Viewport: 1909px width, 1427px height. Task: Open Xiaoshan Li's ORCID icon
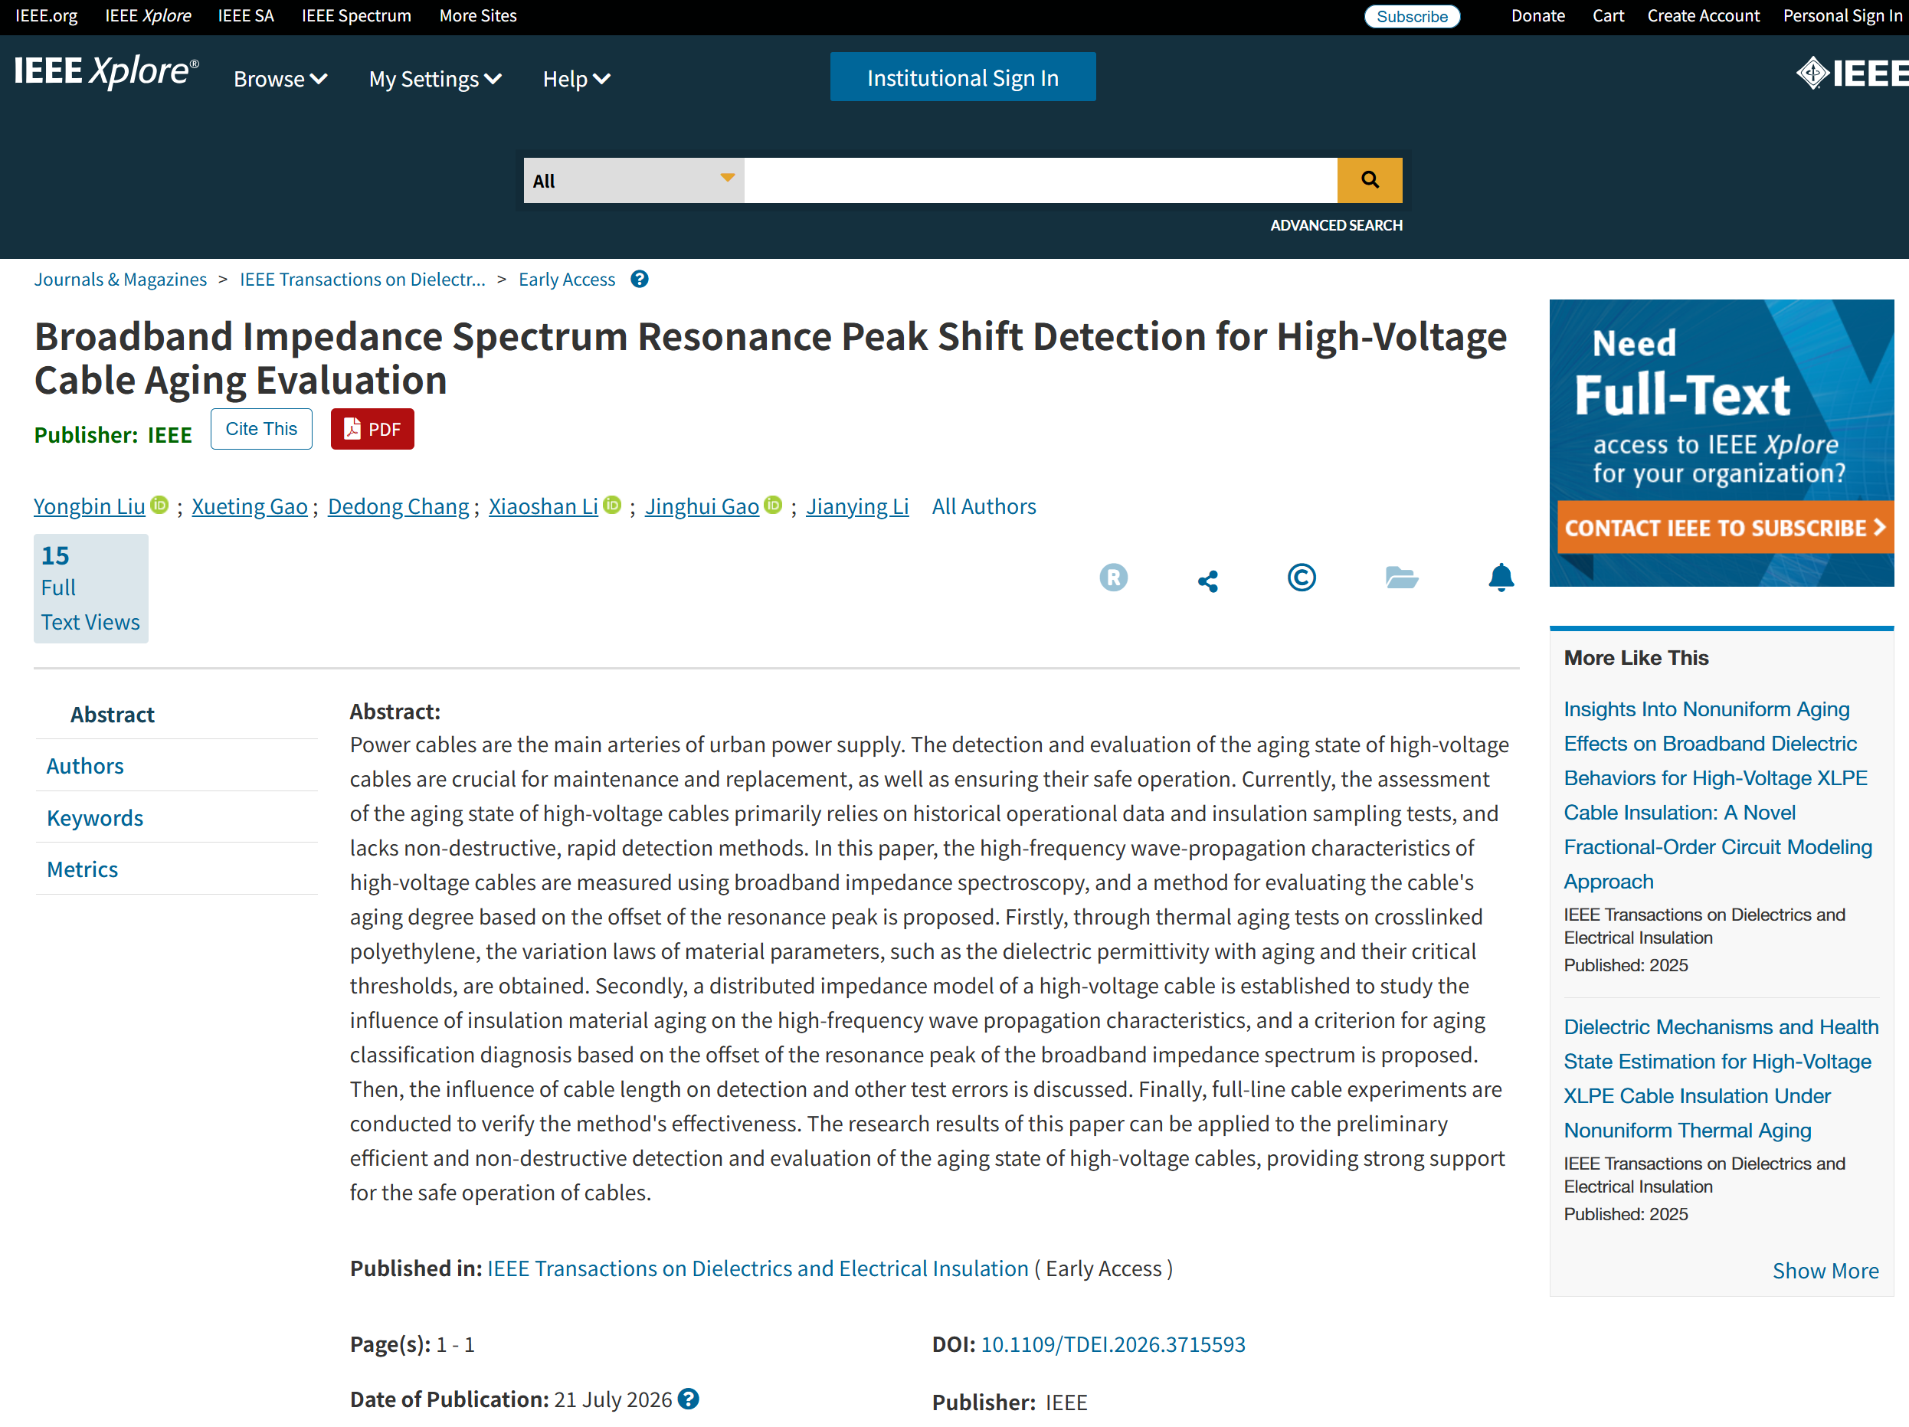coord(612,504)
